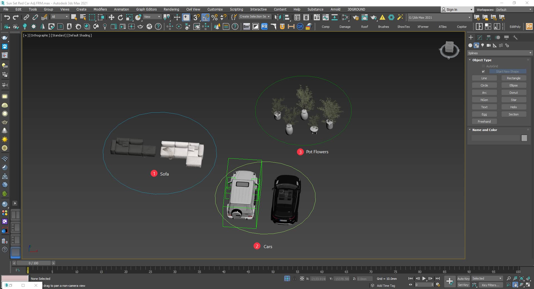Uncheck the Start New Shape checkbox
This screenshot has width=534, height=289.
tap(483, 71)
